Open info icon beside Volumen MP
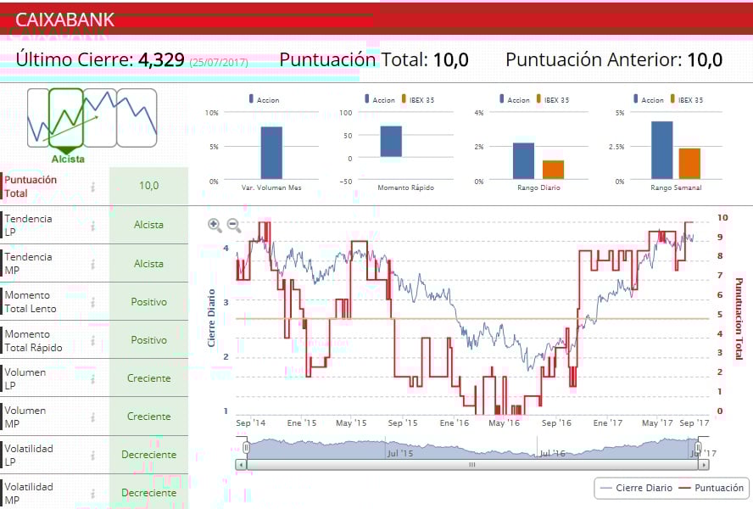Viewport: 753px width, 509px height. 93,417
